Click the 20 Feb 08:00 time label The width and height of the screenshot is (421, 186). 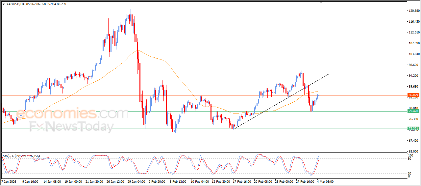[263, 181]
